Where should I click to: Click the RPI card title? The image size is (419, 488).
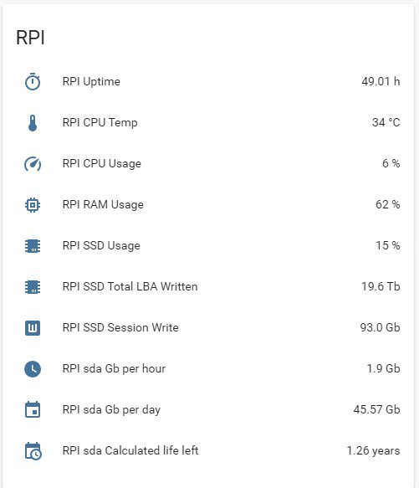click(x=30, y=38)
